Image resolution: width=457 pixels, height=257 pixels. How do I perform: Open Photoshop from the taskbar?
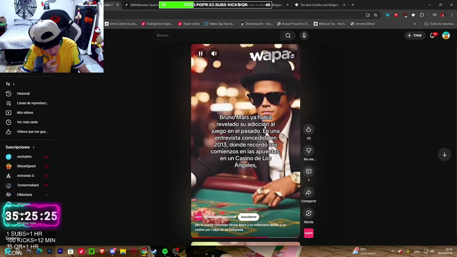pyautogui.click(x=50, y=251)
